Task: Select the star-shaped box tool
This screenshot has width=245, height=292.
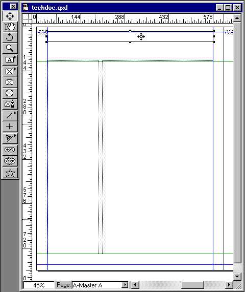Action: click(10, 173)
